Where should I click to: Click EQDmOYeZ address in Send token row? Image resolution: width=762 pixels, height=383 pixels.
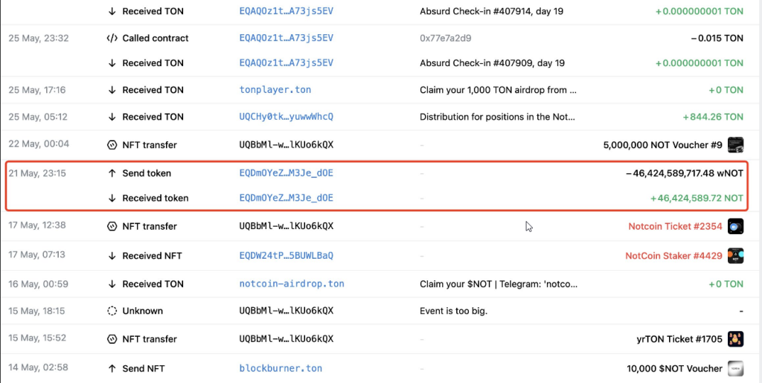(x=286, y=173)
